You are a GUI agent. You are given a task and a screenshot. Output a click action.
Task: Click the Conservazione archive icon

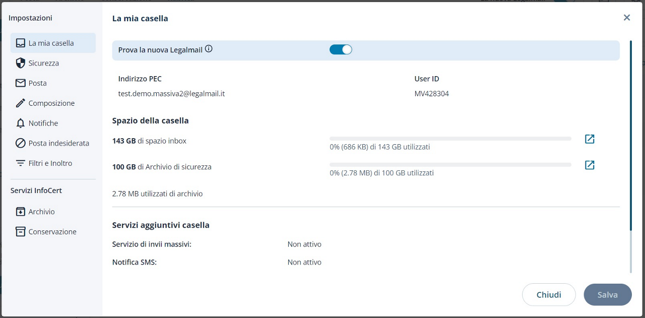21,232
